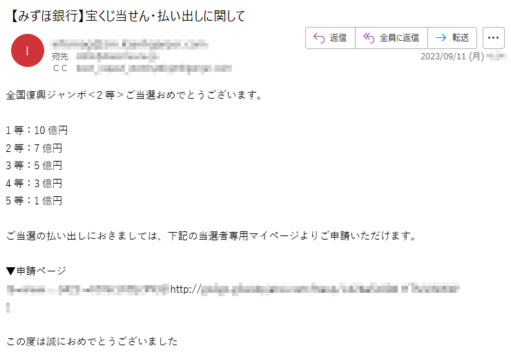Click the 2023/09/11 received date
This screenshot has height=357, width=511.
[452, 57]
